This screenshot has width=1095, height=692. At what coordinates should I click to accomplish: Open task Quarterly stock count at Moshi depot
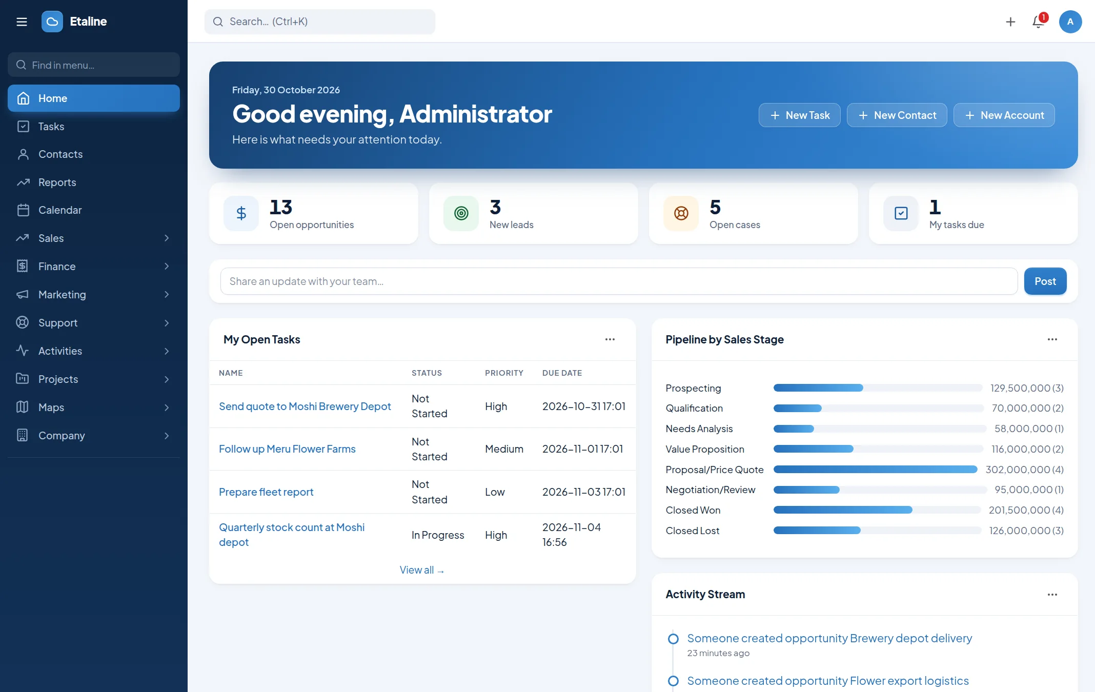click(x=292, y=535)
